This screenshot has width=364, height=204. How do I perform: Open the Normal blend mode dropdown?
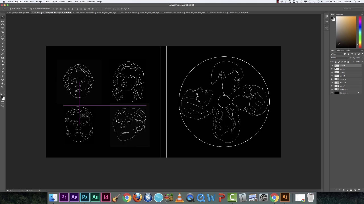tap(340, 58)
